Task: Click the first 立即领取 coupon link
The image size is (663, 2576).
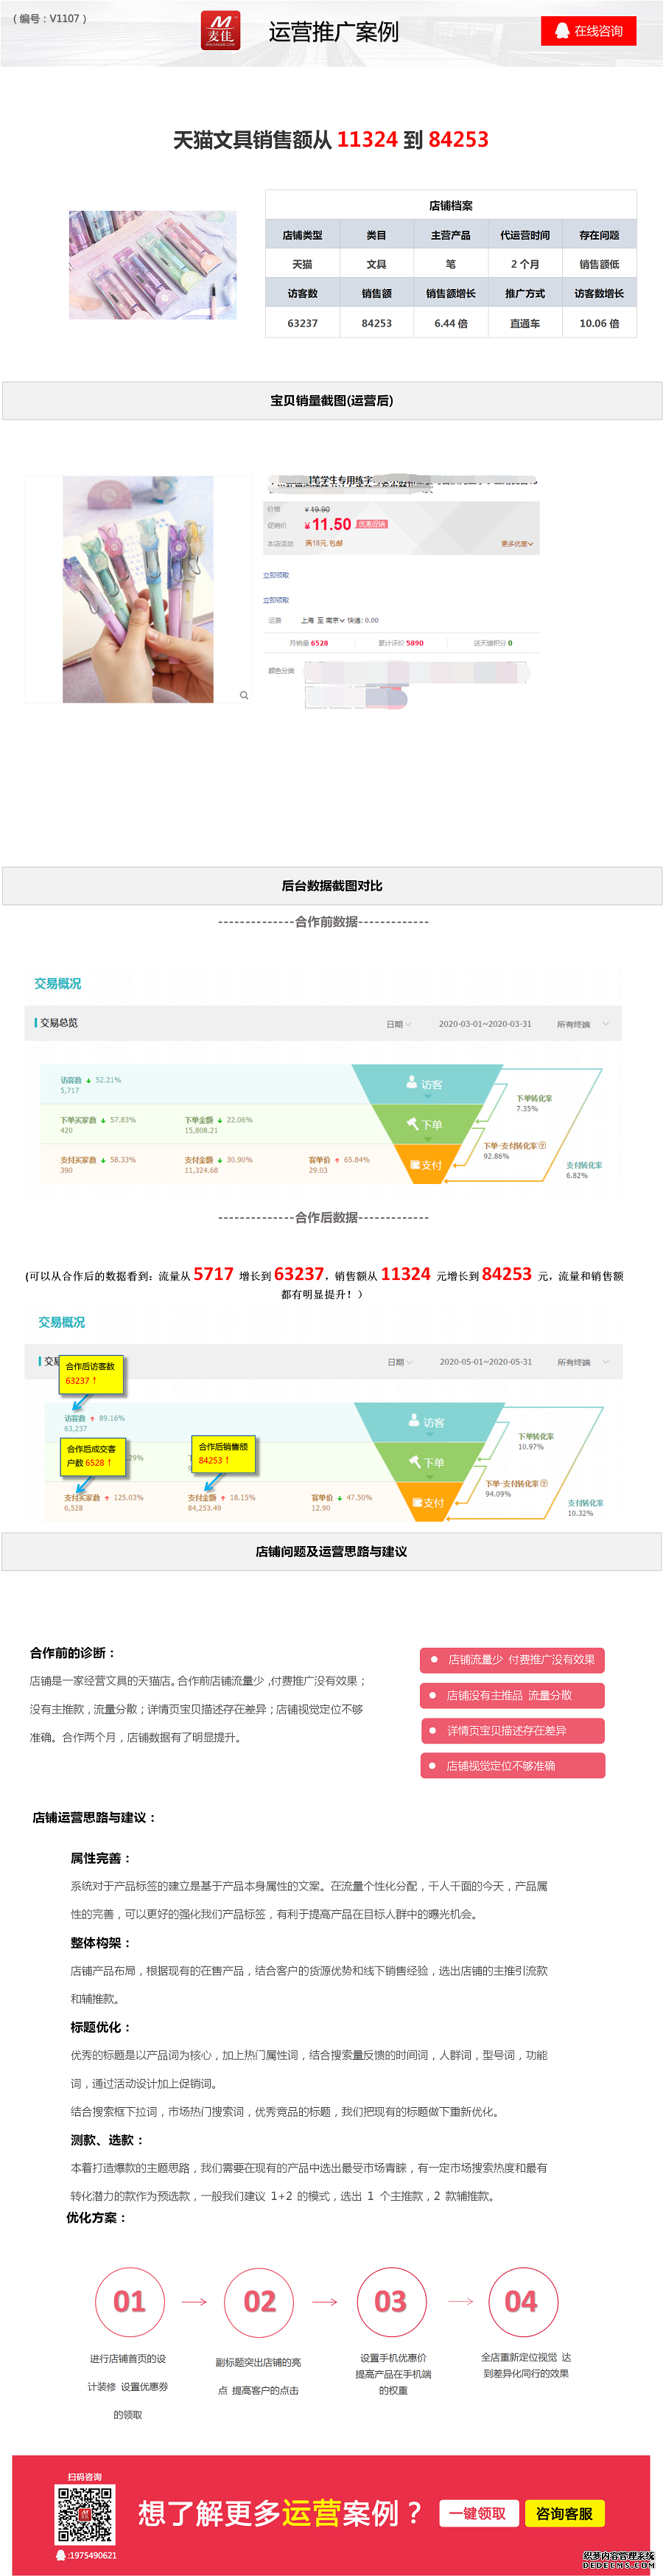Action: [276, 575]
